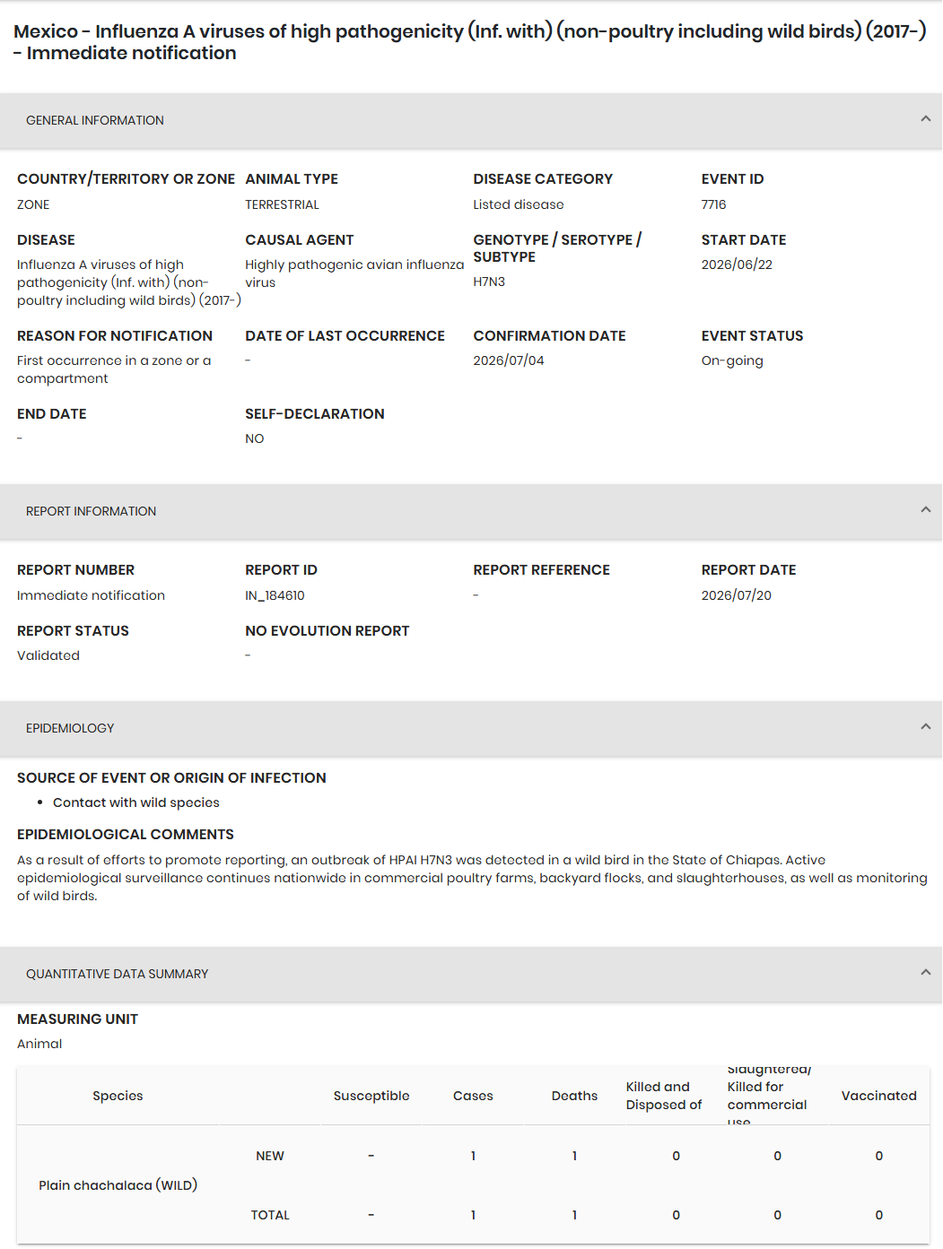The height and width of the screenshot is (1249, 943).
Task: Click the page title about Mexico Influenza A
Action: tap(469, 42)
